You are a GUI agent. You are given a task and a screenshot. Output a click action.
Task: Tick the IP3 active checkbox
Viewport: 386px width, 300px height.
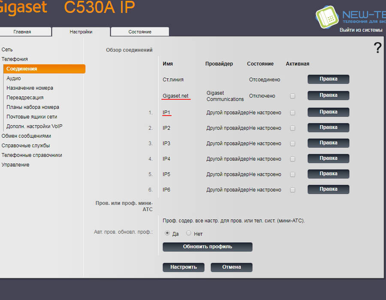[293, 144]
